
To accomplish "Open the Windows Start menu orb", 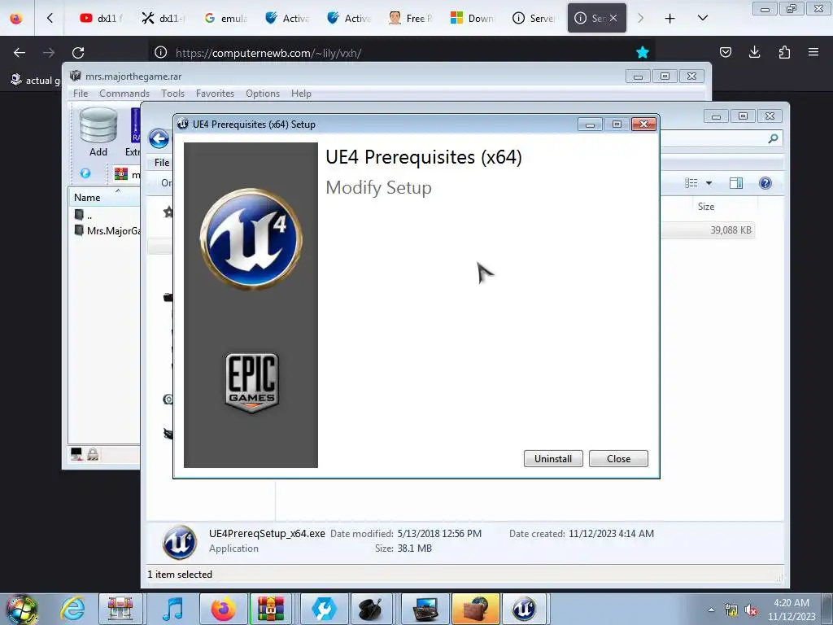I will point(21,609).
